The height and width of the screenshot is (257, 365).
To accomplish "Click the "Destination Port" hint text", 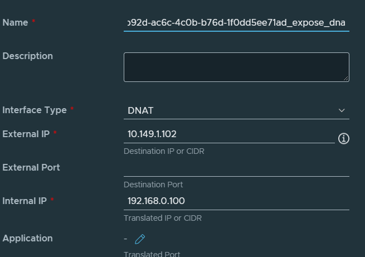I will pos(153,185).
